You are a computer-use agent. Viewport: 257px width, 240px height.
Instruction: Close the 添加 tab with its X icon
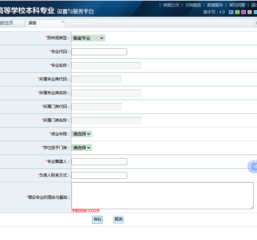coord(62,22)
